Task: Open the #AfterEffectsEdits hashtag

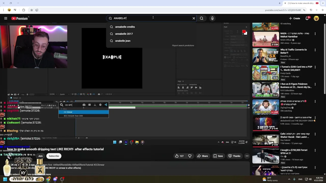Action: 62,165
